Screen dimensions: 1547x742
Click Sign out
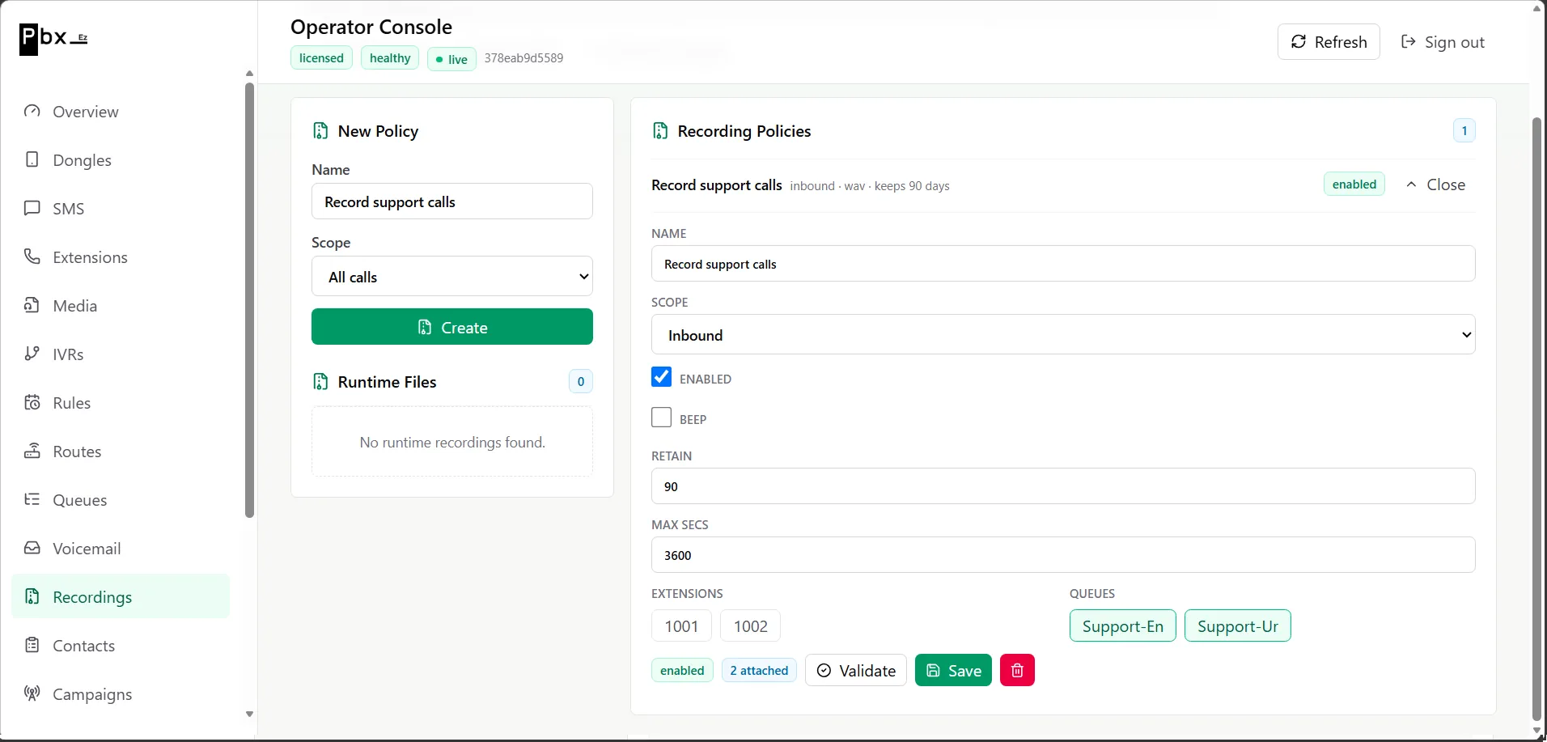click(x=1443, y=41)
